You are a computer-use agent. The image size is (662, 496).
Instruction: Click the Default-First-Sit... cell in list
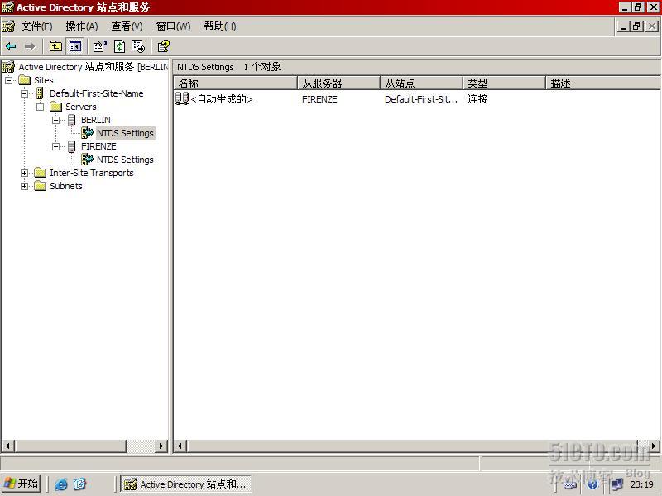tap(421, 99)
